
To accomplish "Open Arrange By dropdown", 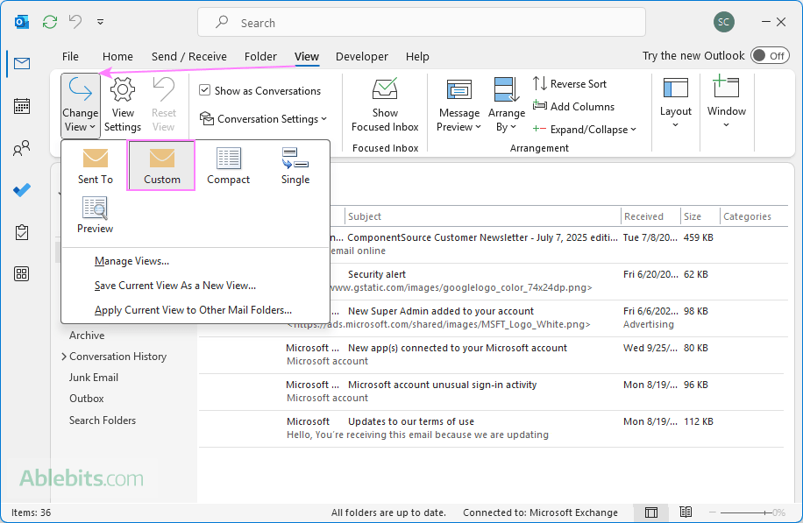I will [506, 105].
